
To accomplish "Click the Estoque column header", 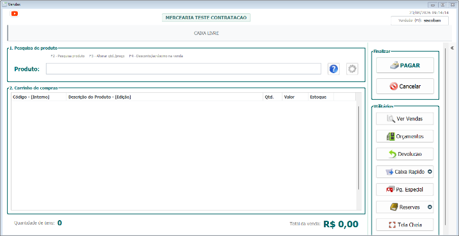I will [x=321, y=97].
